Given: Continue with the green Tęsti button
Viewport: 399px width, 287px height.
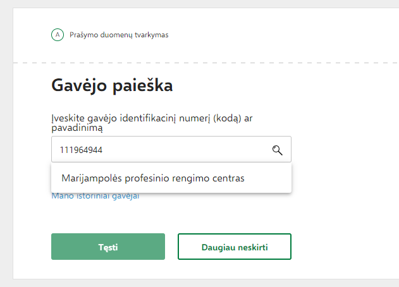Looking at the screenshot, I should click(x=108, y=247).
